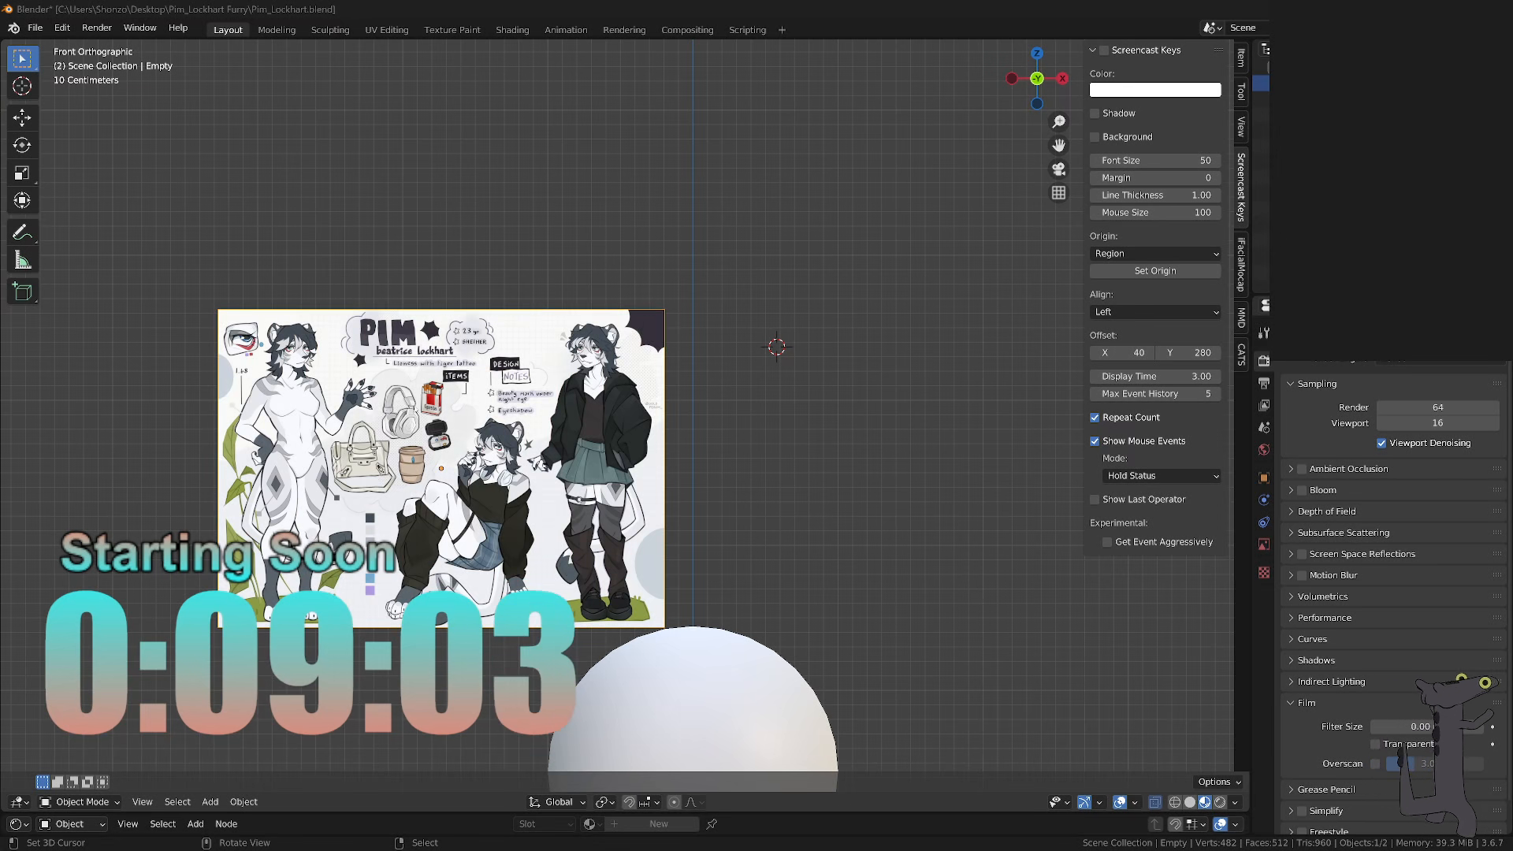The height and width of the screenshot is (851, 1513).
Task: Open the viewport Add menu button
Action: click(x=210, y=802)
